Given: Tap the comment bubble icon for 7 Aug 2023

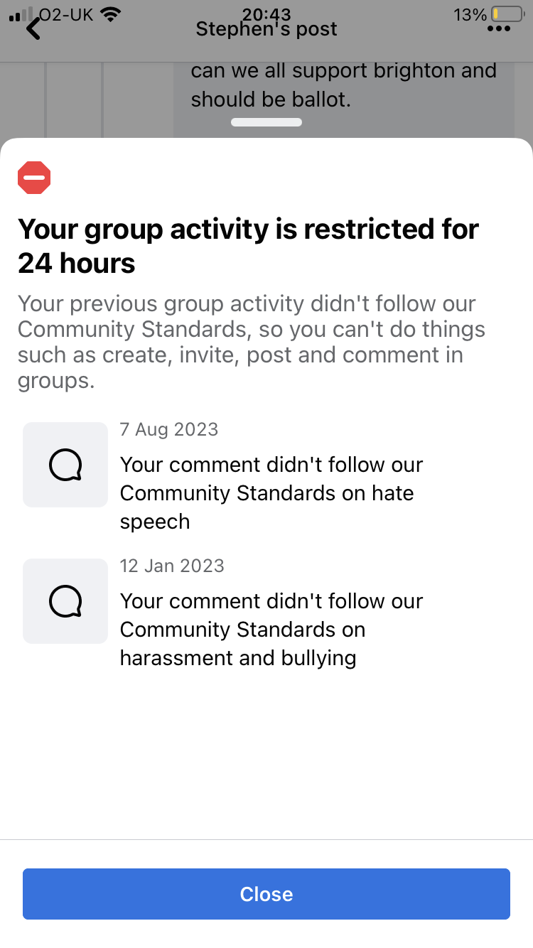Looking at the screenshot, I should click(x=65, y=465).
